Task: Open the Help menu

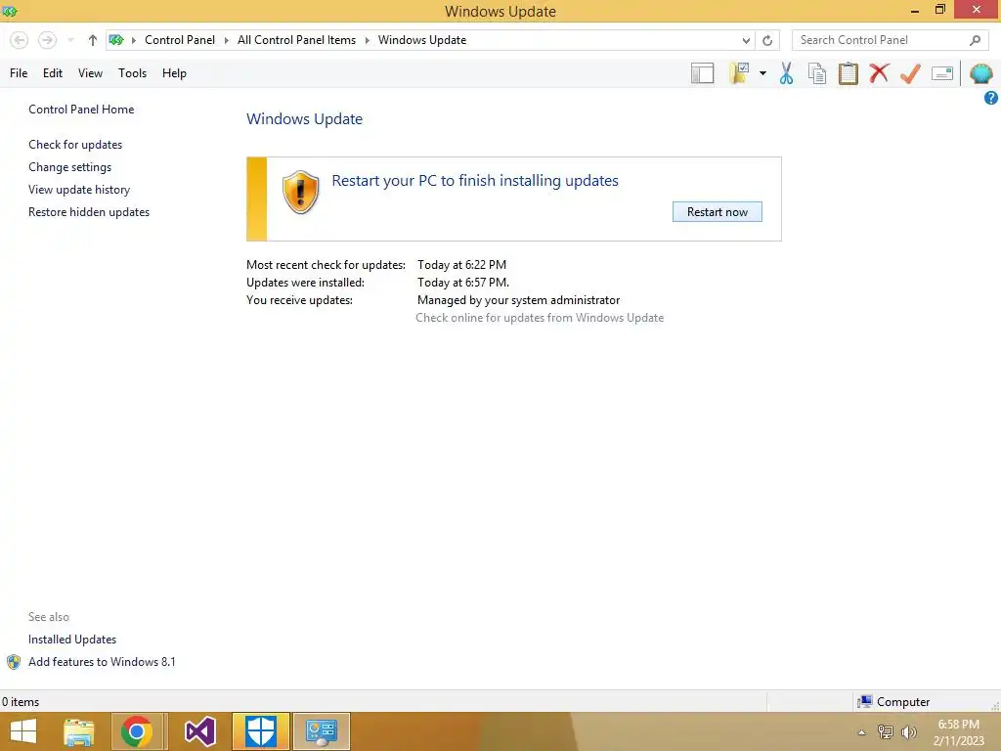Action: click(x=174, y=73)
